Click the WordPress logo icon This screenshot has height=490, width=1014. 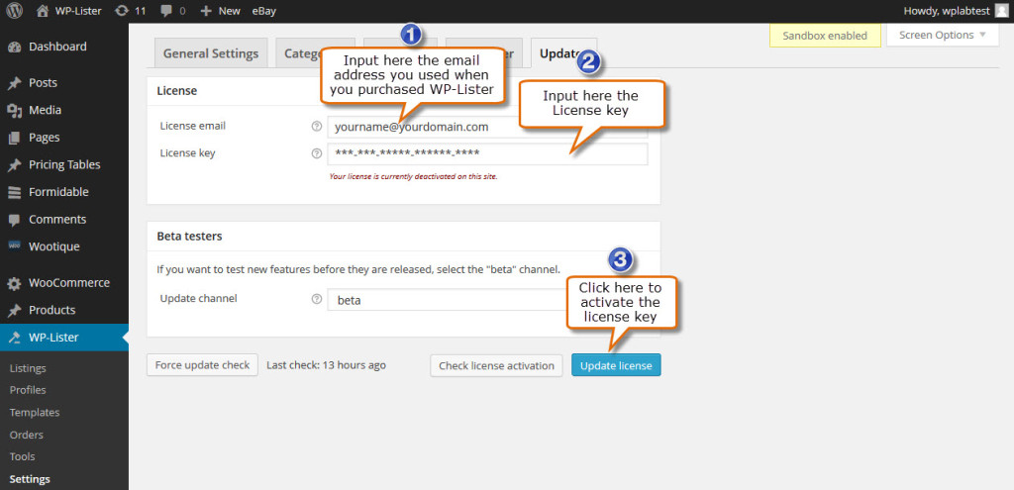click(x=14, y=11)
